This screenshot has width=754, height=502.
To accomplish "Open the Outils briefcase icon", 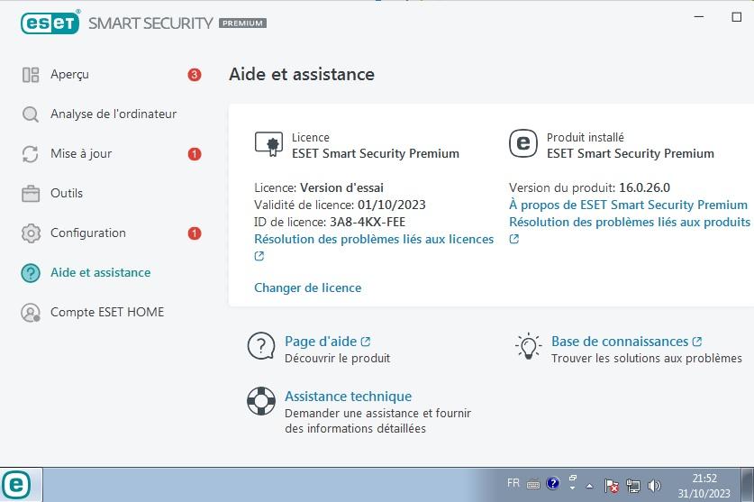I will coord(31,194).
